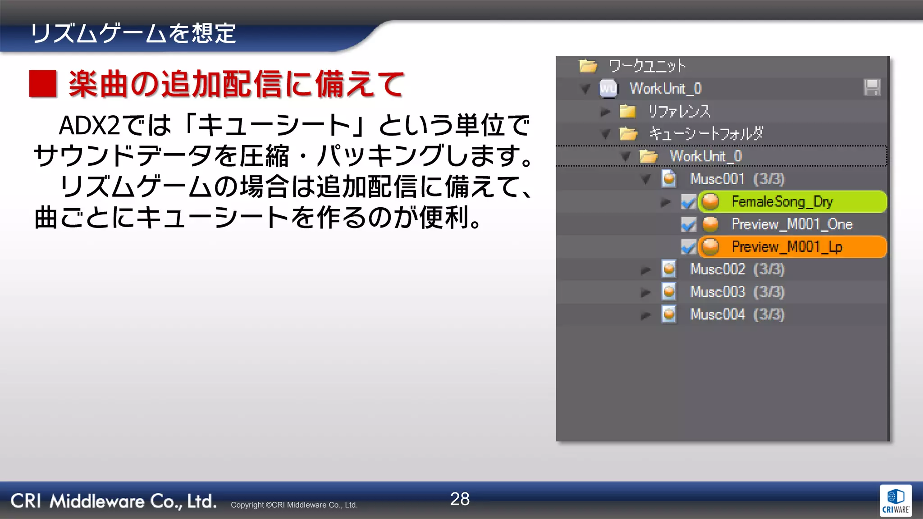Select the Musc003 (3/3) row
Screen dimensions: 923x519
pos(737,291)
